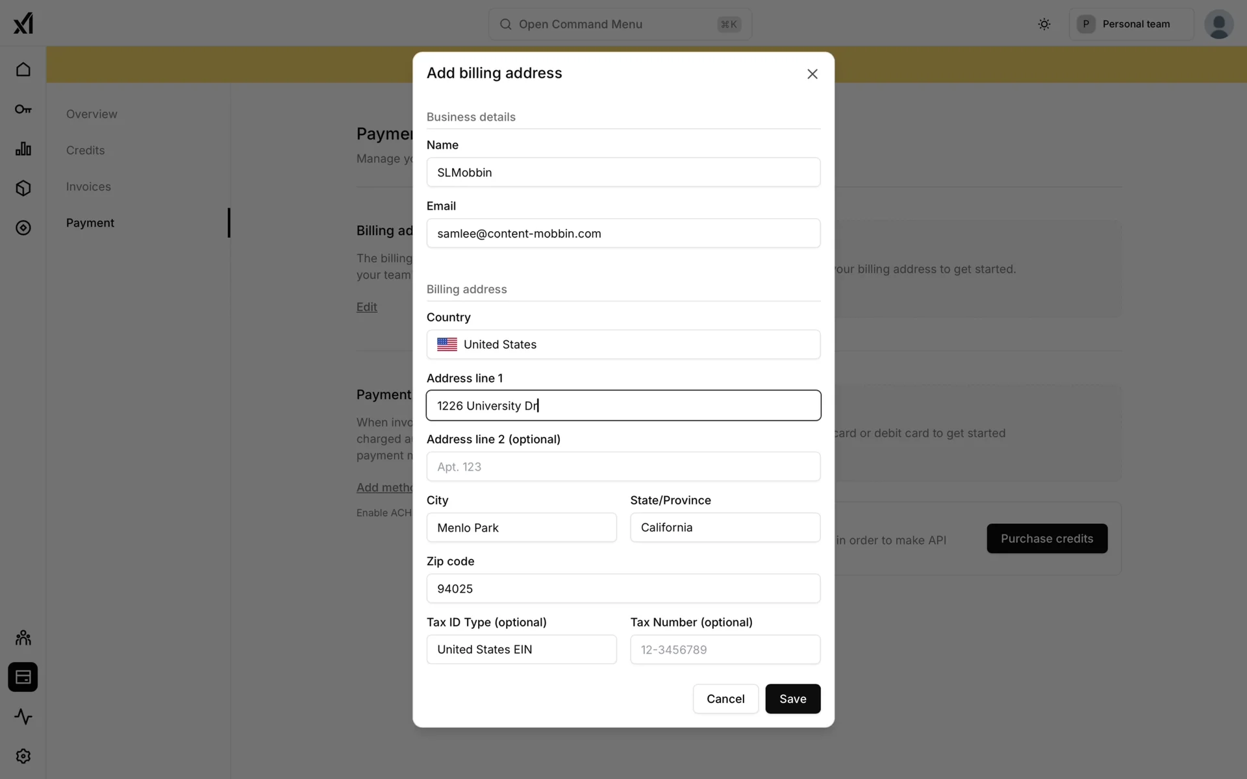Click the user avatar in the top right
Screen dimensions: 1247x779
pos(1218,24)
